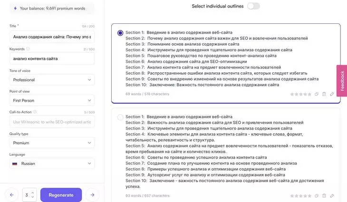
Task: Copy the first outline with copy icon
Action: click(317, 94)
